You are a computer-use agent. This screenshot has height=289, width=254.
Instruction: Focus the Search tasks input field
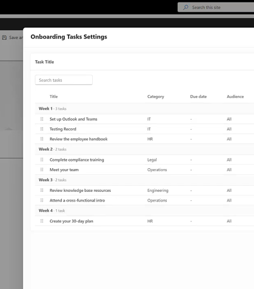64,80
